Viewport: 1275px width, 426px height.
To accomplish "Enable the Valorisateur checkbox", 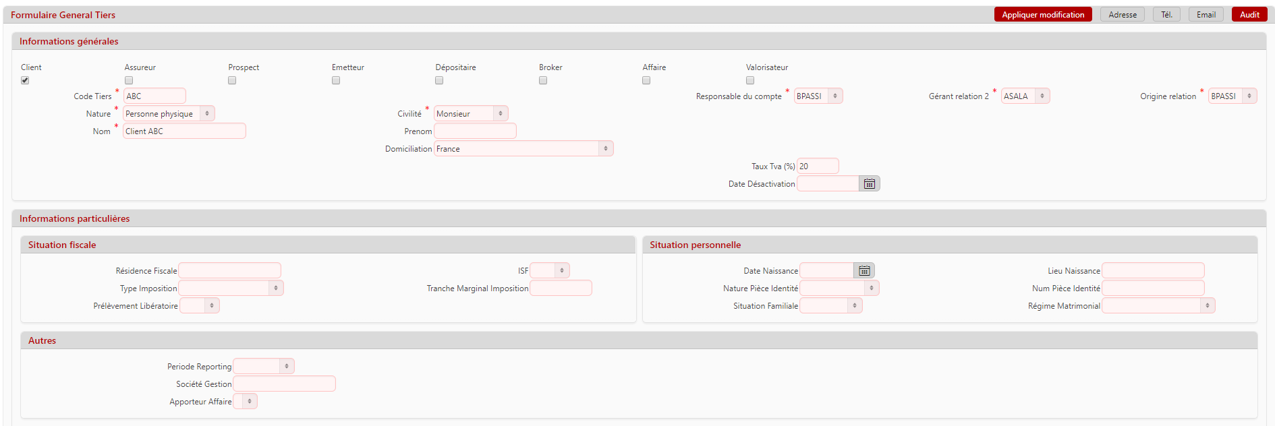I will tap(750, 80).
